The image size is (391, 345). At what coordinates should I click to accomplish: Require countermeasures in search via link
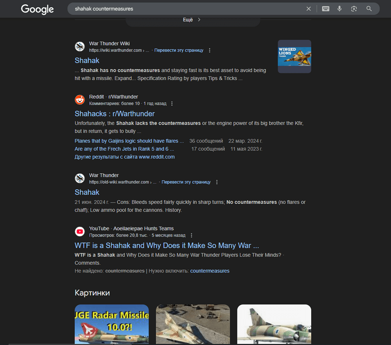[210, 271]
